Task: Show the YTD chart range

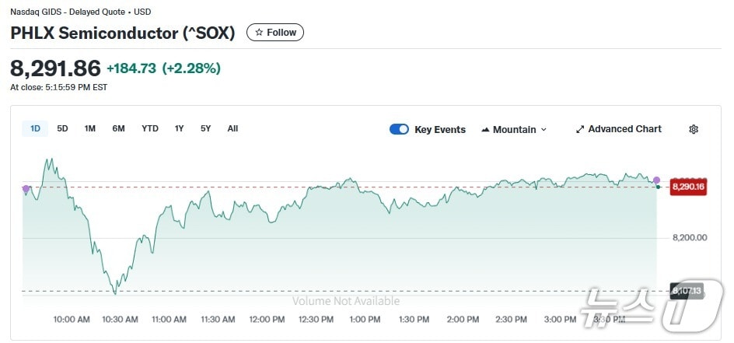Action: pyautogui.click(x=149, y=128)
